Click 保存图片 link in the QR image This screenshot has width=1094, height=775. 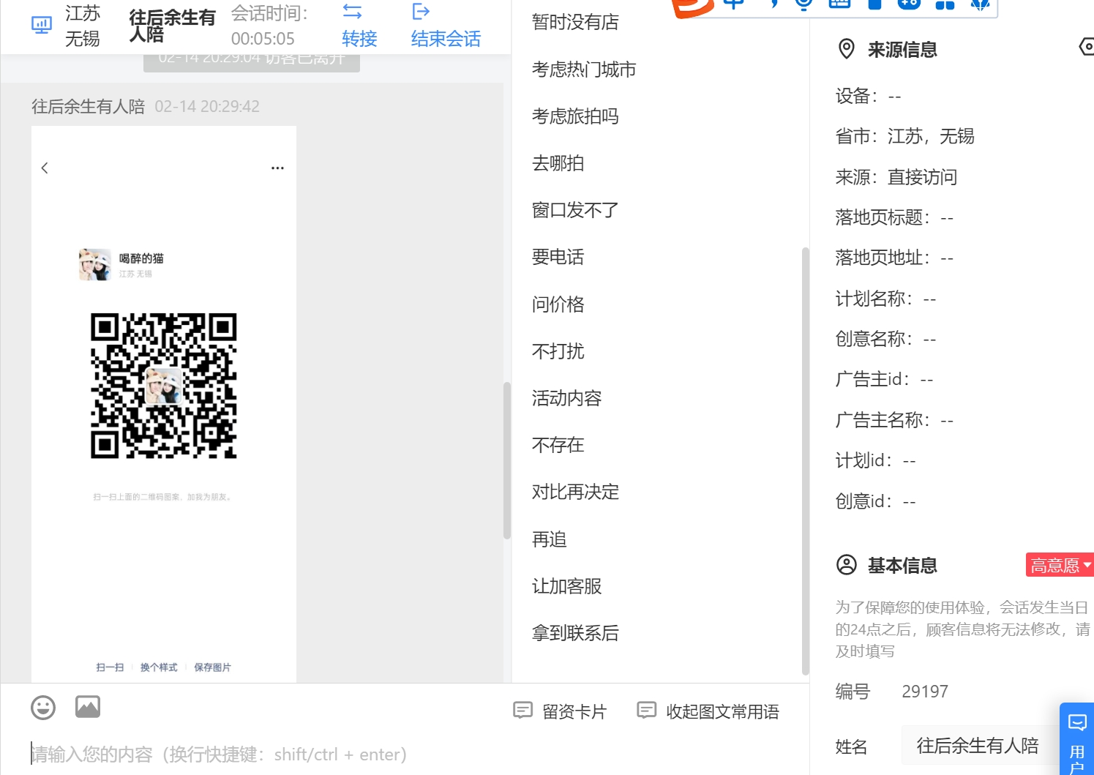coord(212,667)
